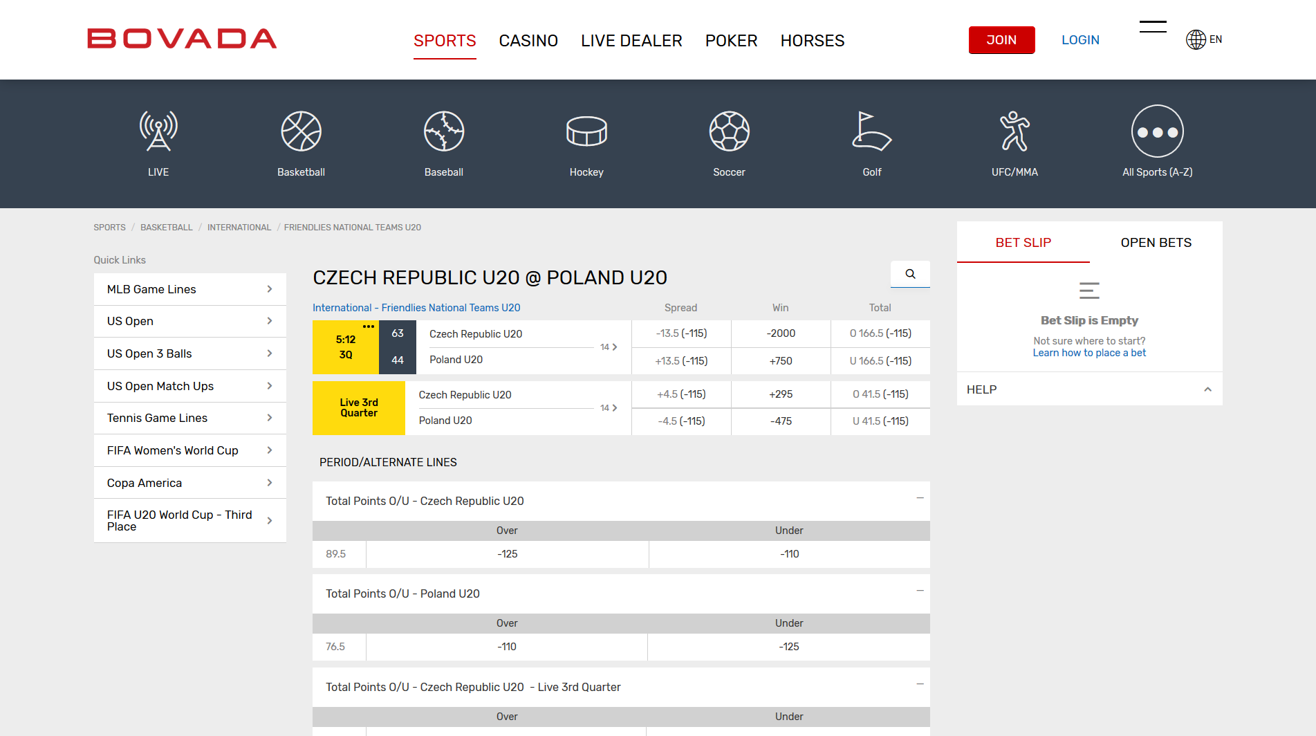This screenshot has height=736, width=1316.
Task: Select Under -110 on Czech 89.5 line
Action: (790, 554)
